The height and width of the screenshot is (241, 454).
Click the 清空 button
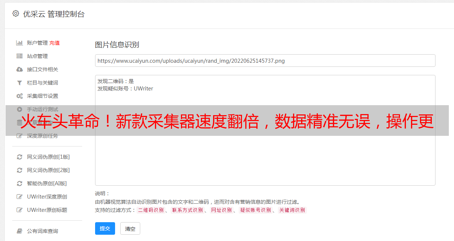pos(130,228)
